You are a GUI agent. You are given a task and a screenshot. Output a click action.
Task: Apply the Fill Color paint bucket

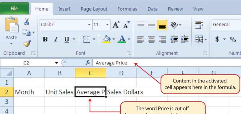[x=107, y=39]
